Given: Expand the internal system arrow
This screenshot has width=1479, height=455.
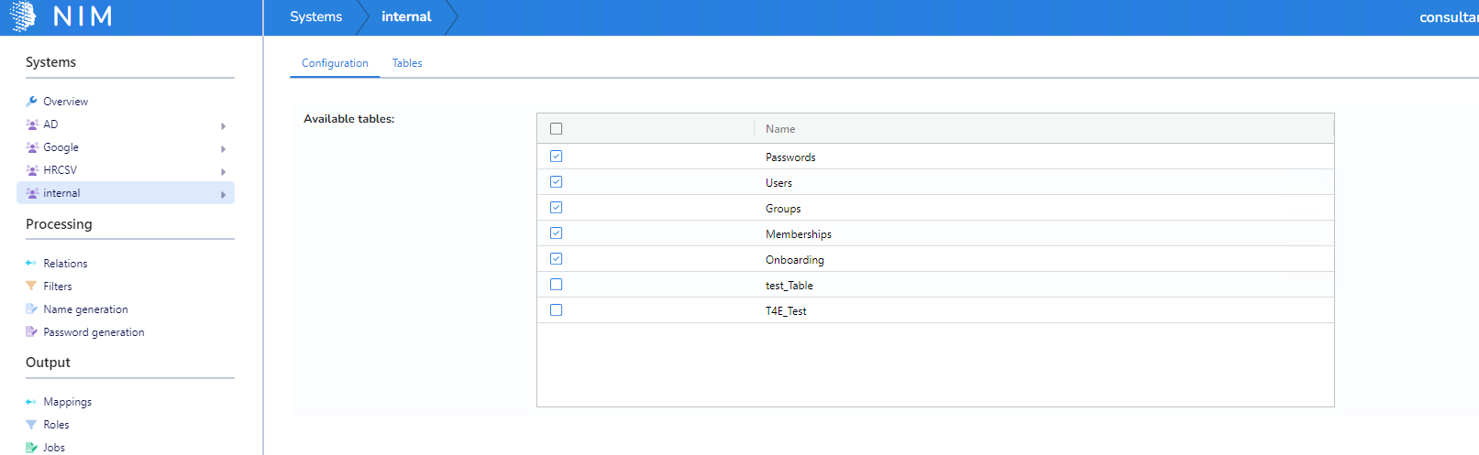Looking at the screenshot, I should tap(223, 194).
